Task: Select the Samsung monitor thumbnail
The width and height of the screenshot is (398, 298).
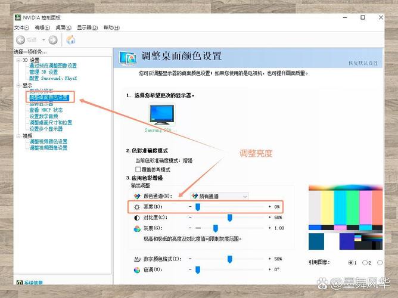Action: tap(162, 115)
